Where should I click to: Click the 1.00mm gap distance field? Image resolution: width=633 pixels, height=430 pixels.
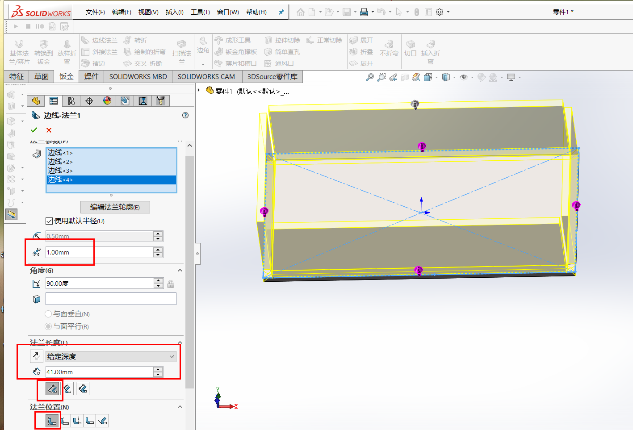99,252
